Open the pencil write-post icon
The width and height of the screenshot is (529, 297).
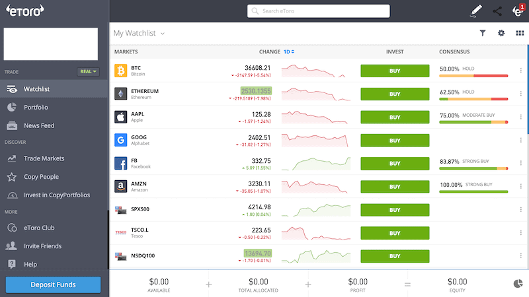click(x=476, y=11)
